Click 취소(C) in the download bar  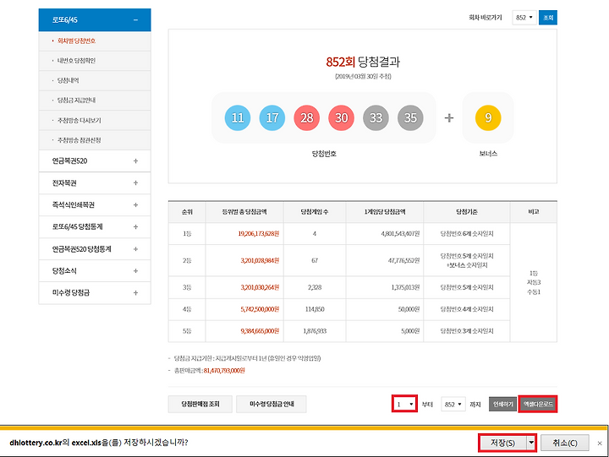coord(565,443)
